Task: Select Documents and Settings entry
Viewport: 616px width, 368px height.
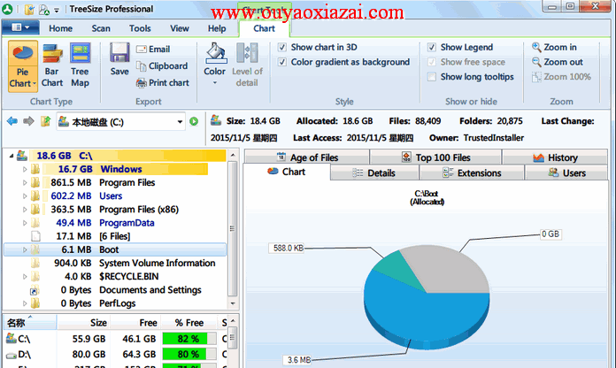Action: [x=150, y=290]
